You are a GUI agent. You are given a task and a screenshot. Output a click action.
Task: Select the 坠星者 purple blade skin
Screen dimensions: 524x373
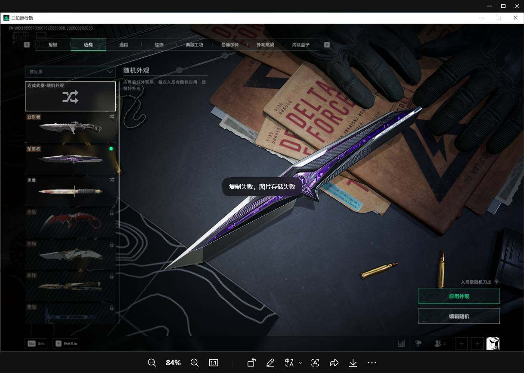70,159
